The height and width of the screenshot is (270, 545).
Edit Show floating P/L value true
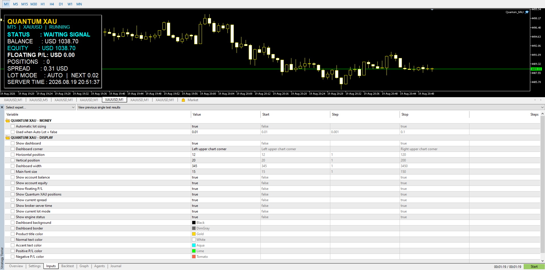pos(226,189)
